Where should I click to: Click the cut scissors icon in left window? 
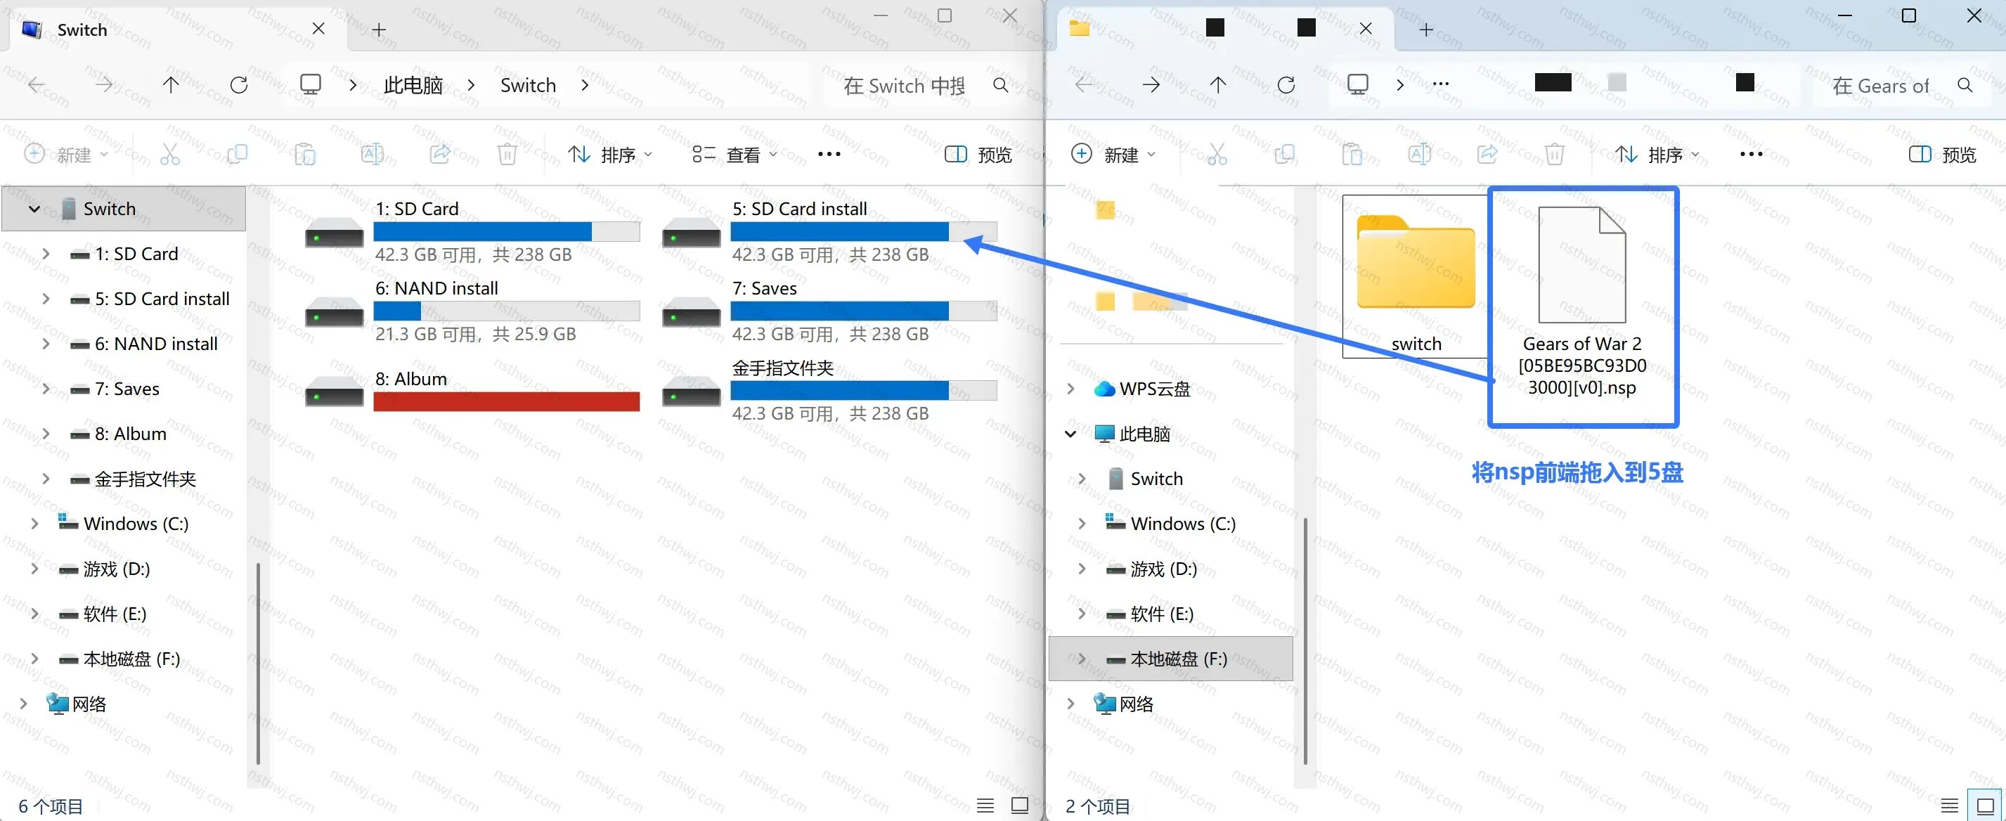[170, 154]
